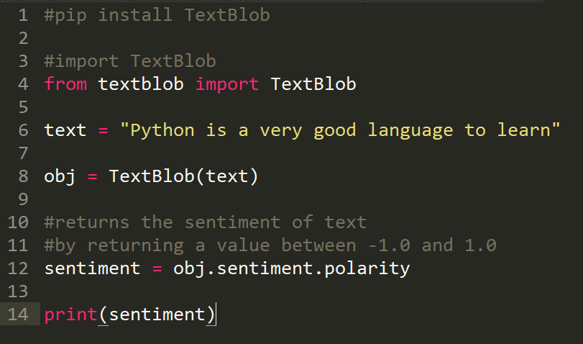Click the word 'Python' in the string
Image resolution: width=583 pixels, height=344 pixels.
coord(162,131)
